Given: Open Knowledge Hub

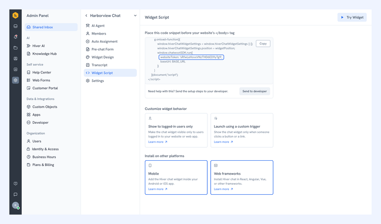Looking at the screenshot, I should point(41,54).
